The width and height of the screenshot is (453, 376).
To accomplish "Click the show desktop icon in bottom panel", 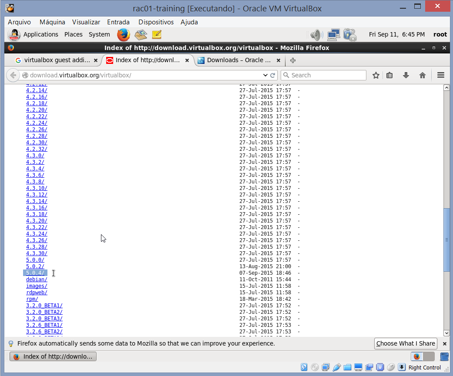I will click(x=444, y=357).
